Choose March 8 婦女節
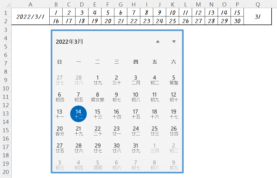Screen dimensions: 277x178 pyautogui.click(x=98, y=97)
